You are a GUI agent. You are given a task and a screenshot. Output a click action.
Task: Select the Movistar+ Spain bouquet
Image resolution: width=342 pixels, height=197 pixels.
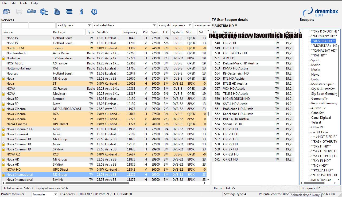point(323,84)
